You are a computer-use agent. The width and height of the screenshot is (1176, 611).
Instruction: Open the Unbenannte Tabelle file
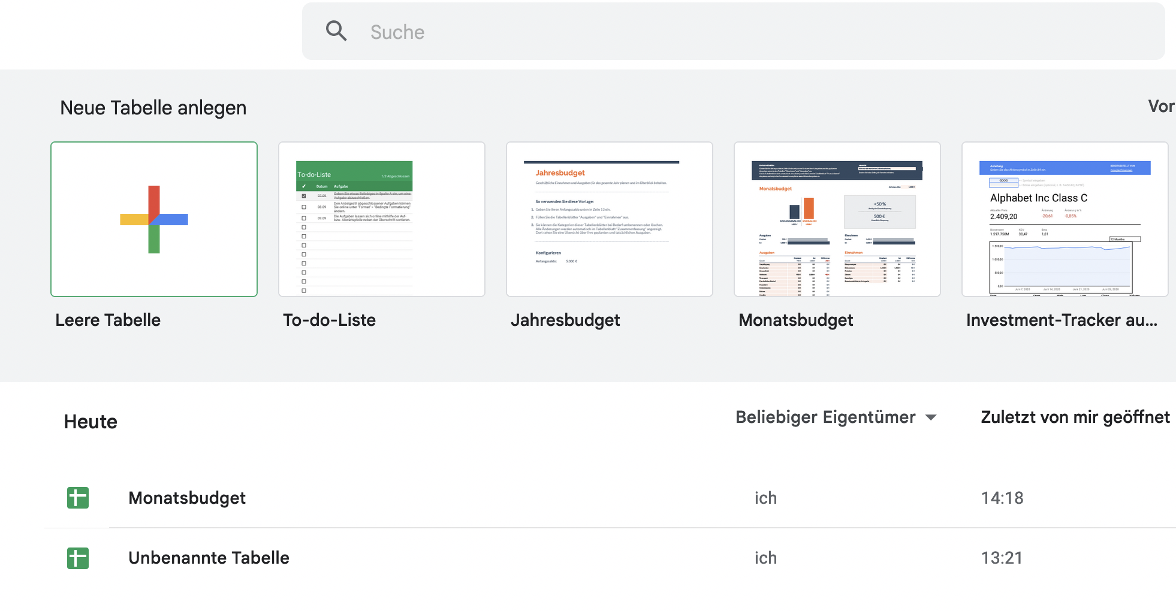(209, 558)
